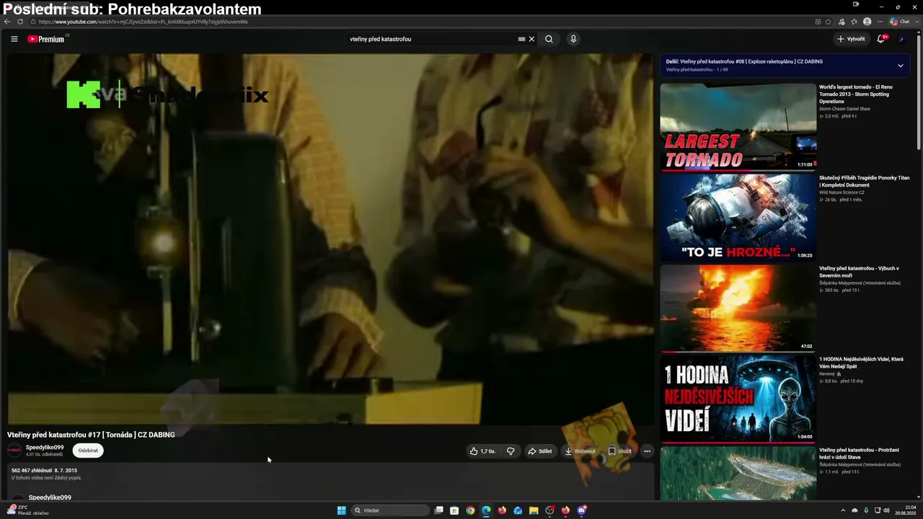Open the Speedylike099 channel avatar
This screenshot has width=923, height=519.
pyautogui.click(x=14, y=451)
